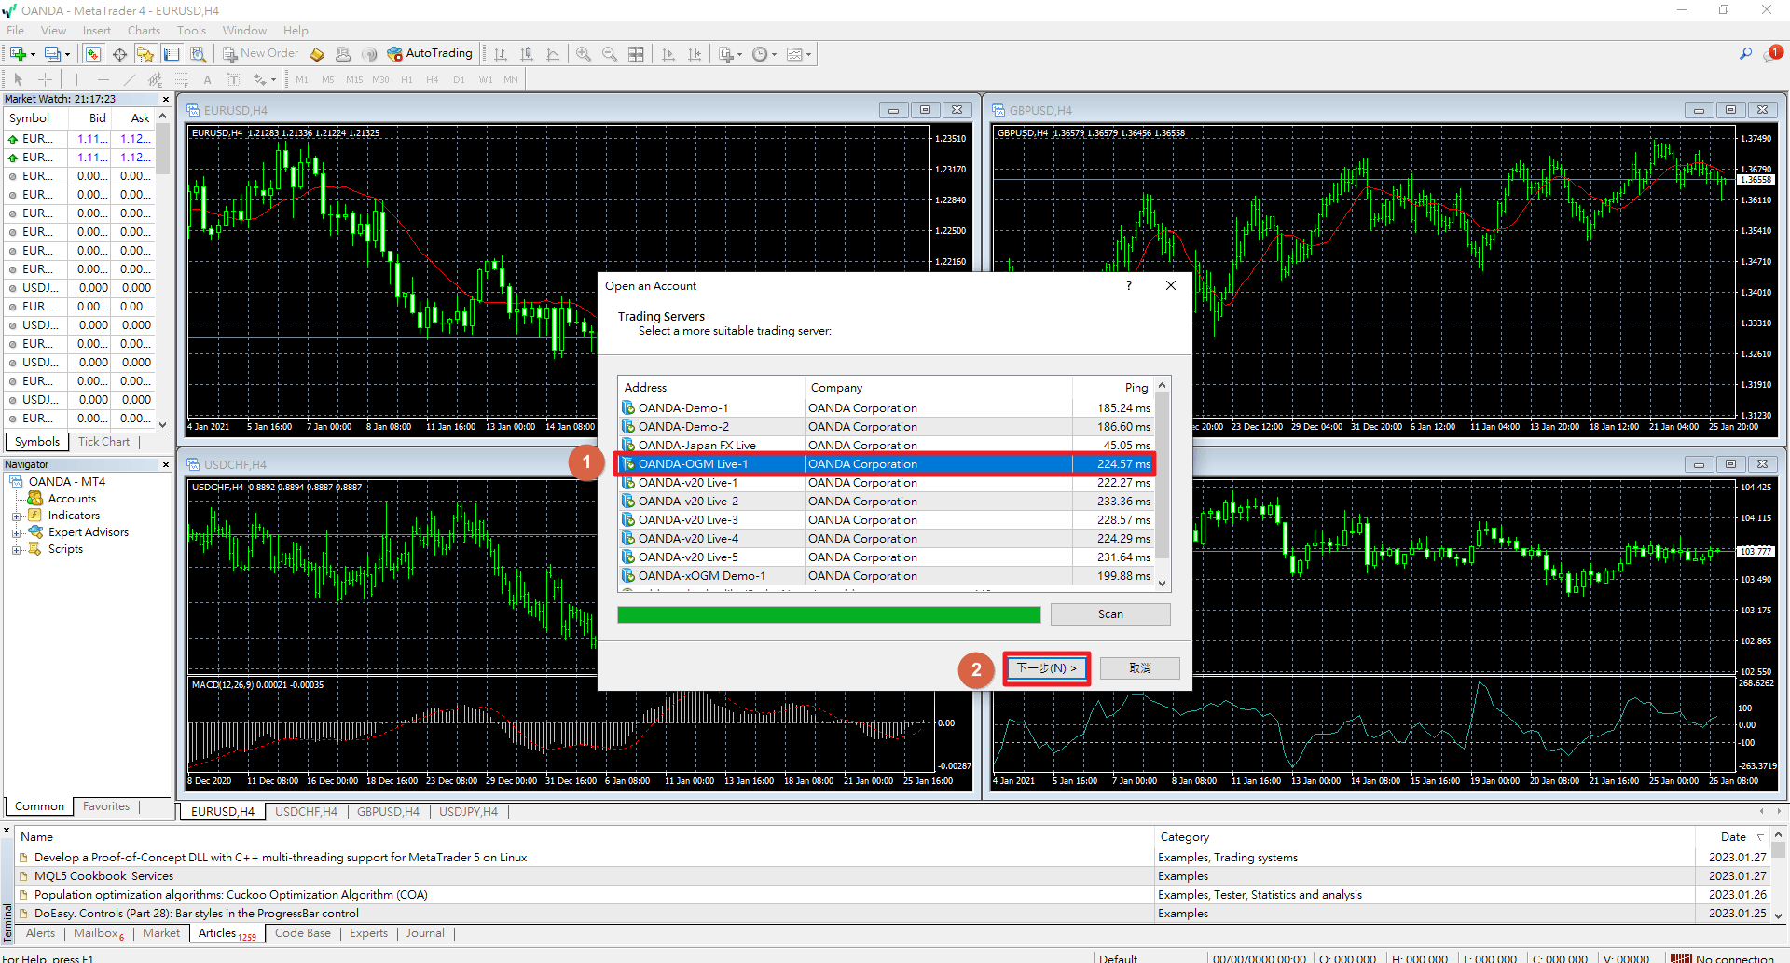Click the Tile Windows icon

click(x=636, y=54)
